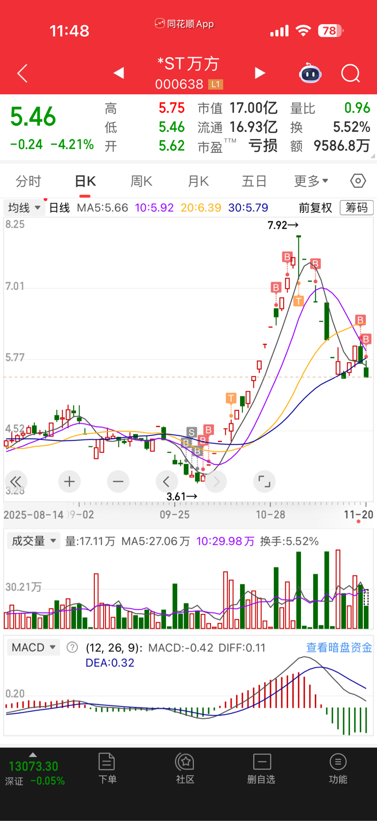Open 查看暗盘资金 link

pyautogui.click(x=339, y=647)
